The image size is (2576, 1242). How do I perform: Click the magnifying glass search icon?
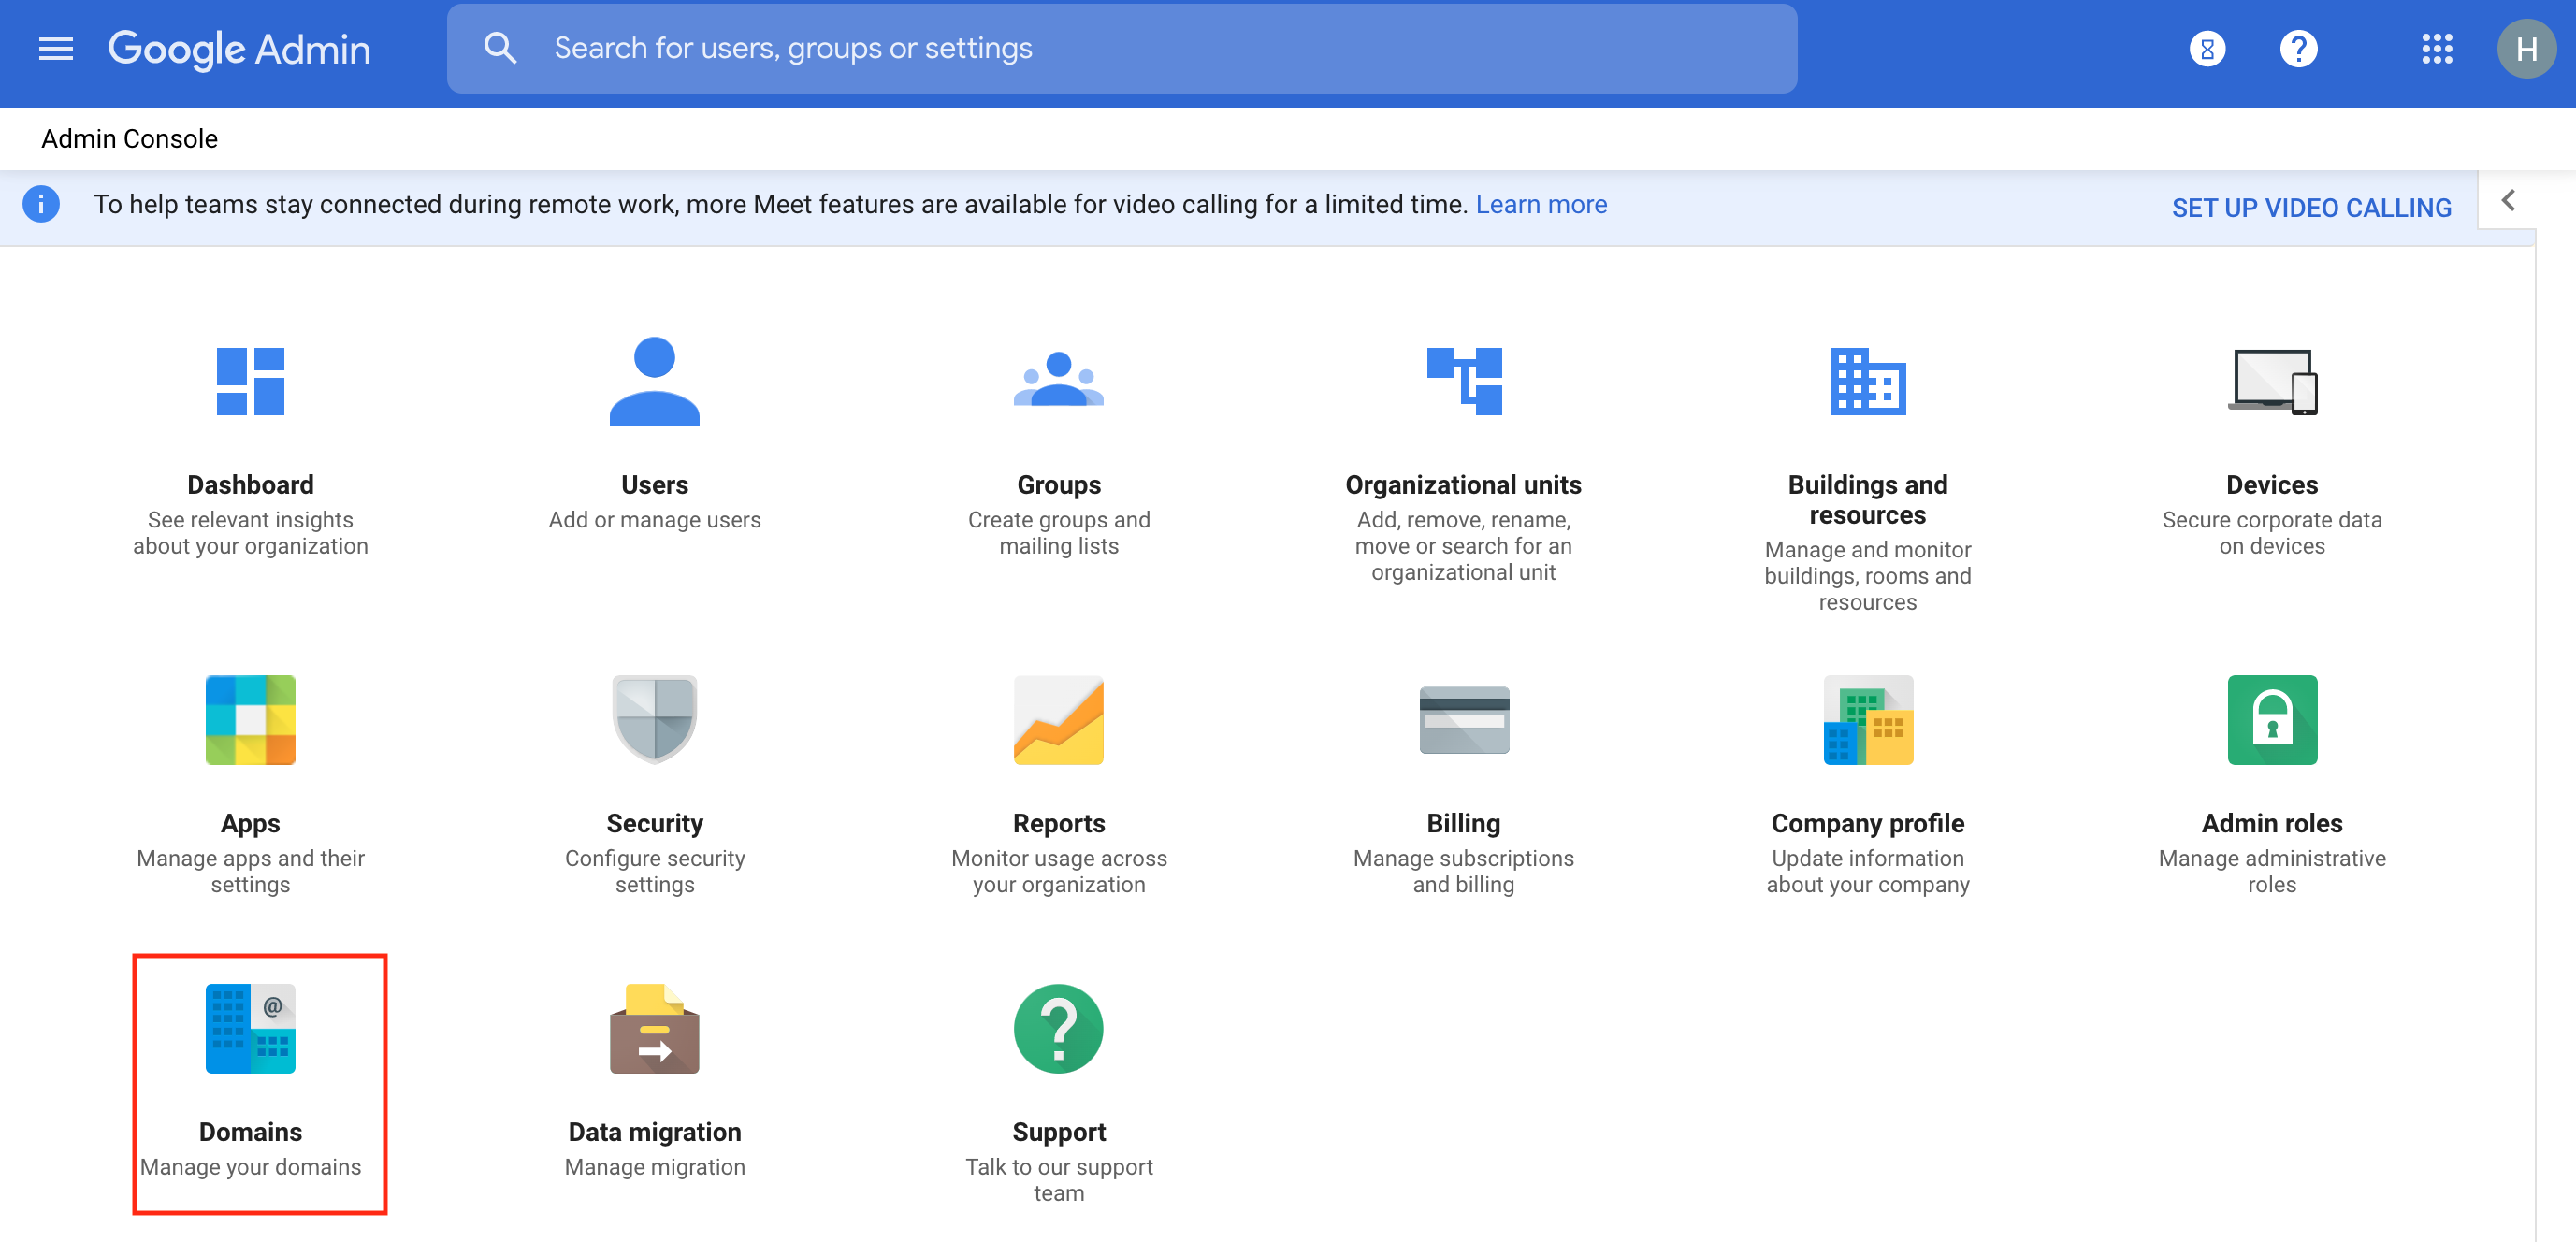click(500, 49)
